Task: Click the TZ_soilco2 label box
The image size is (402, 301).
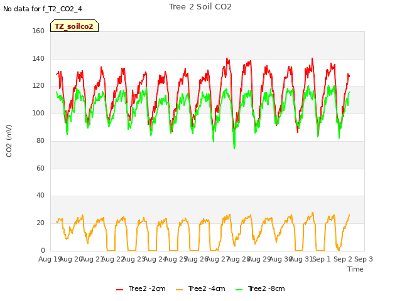Action: point(74,26)
